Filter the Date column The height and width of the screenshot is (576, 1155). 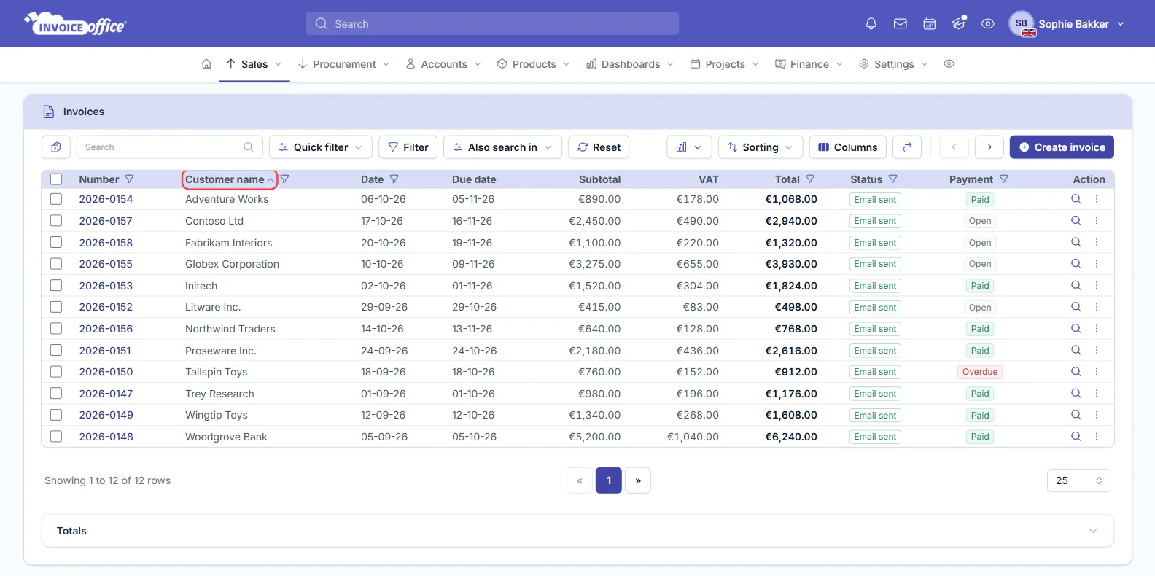point(394,179)
